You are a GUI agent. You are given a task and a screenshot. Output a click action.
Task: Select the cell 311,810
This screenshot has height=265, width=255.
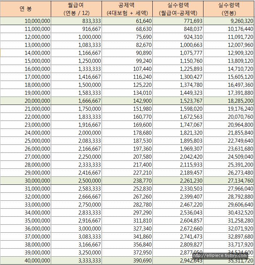pos(127,221)
